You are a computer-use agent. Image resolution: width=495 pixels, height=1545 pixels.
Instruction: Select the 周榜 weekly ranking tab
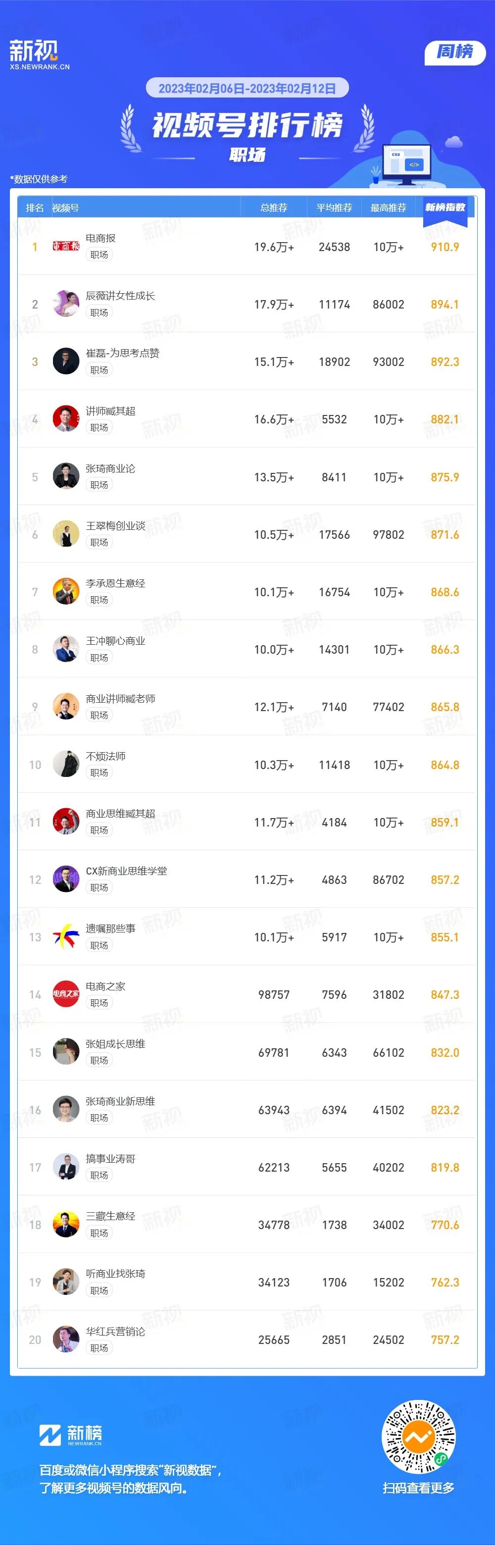click(455, 52)
